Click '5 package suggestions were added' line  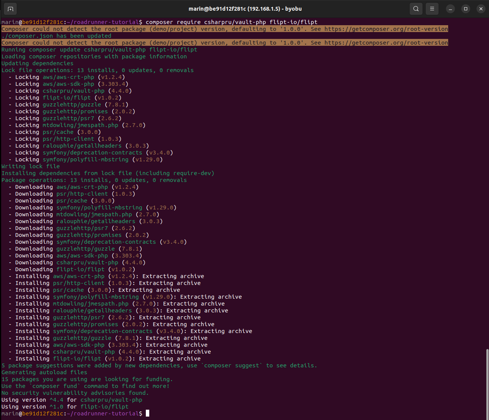pyautogui.click(x=160, y=365)
